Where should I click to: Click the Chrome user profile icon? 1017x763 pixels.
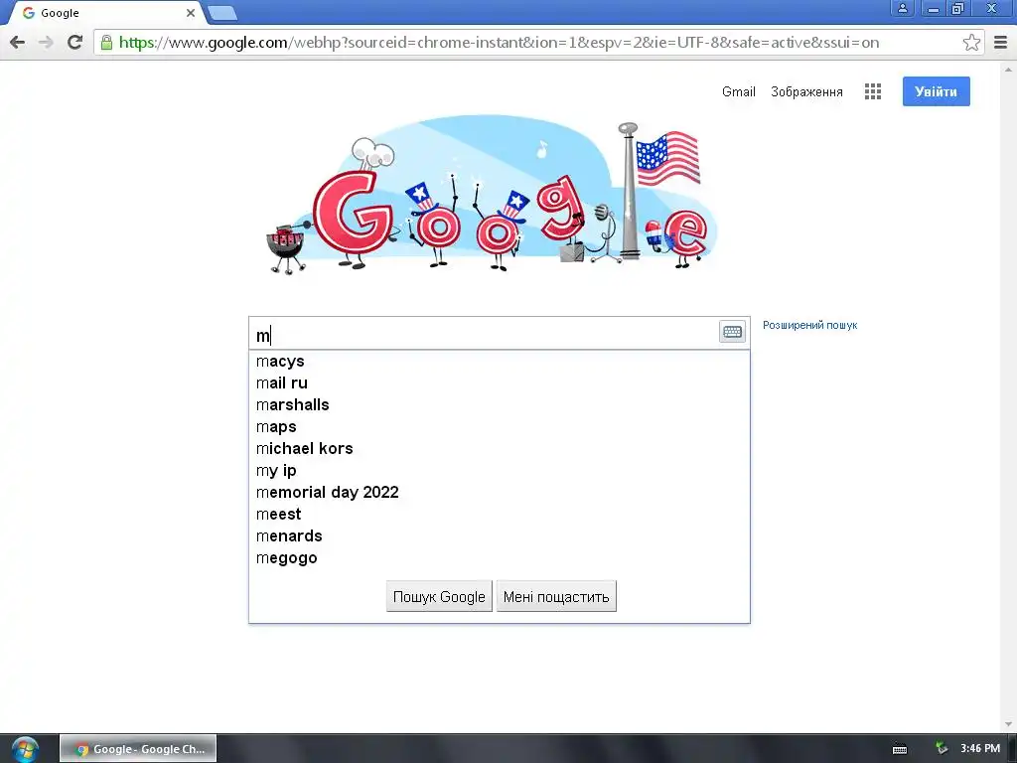click(902, 8)
